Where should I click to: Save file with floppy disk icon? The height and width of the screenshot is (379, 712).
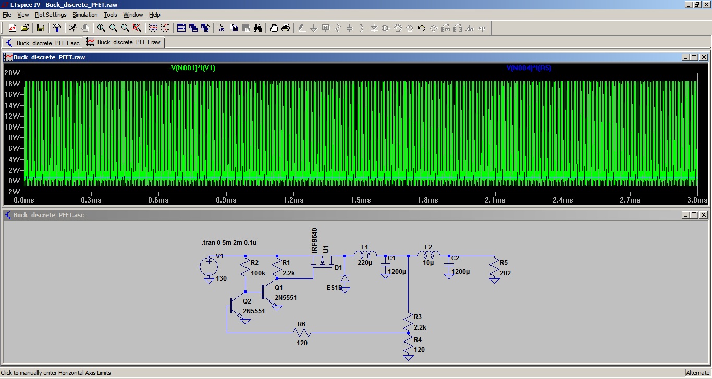tap(40, 28)
